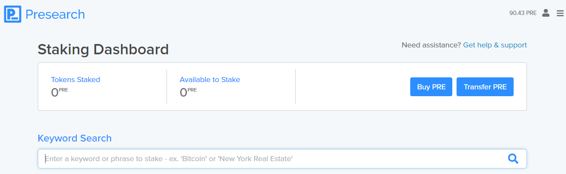This screenshot has height=174, width=566.
Task: Click the zero amount under Available to Stake
Action: point(183,93)
